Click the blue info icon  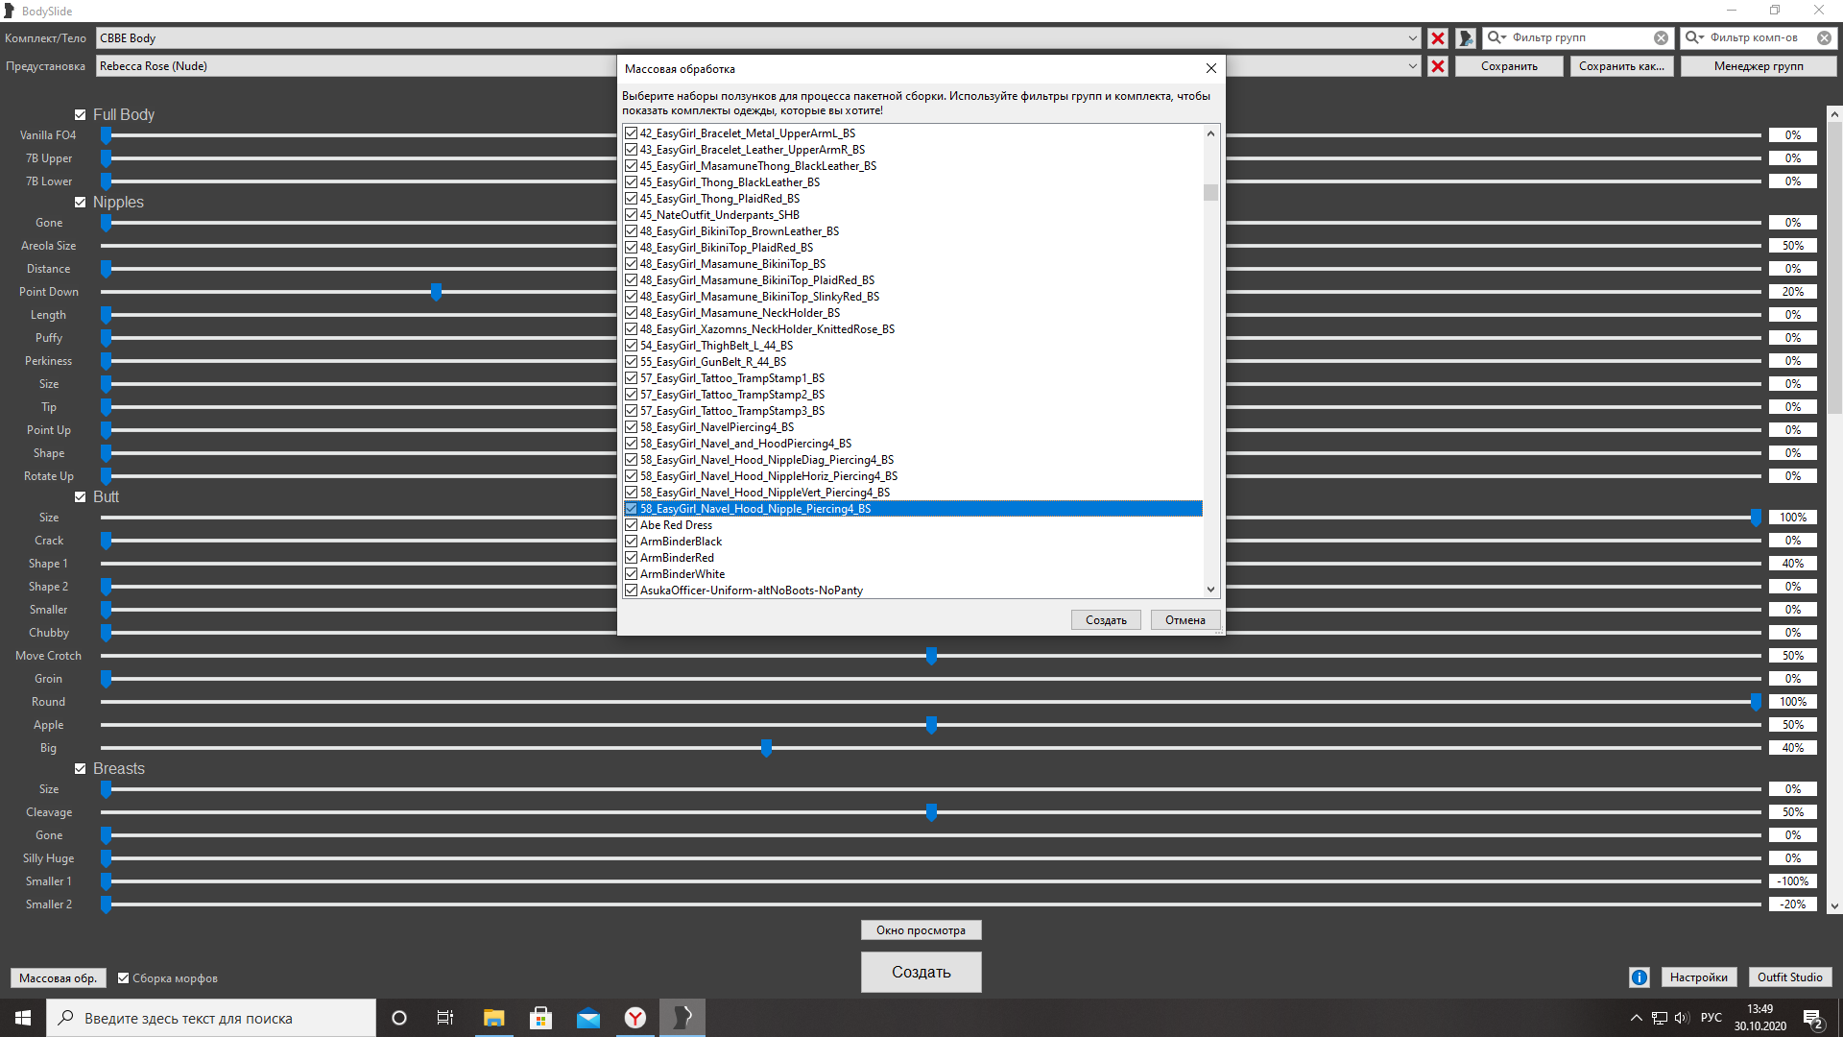1639,977
